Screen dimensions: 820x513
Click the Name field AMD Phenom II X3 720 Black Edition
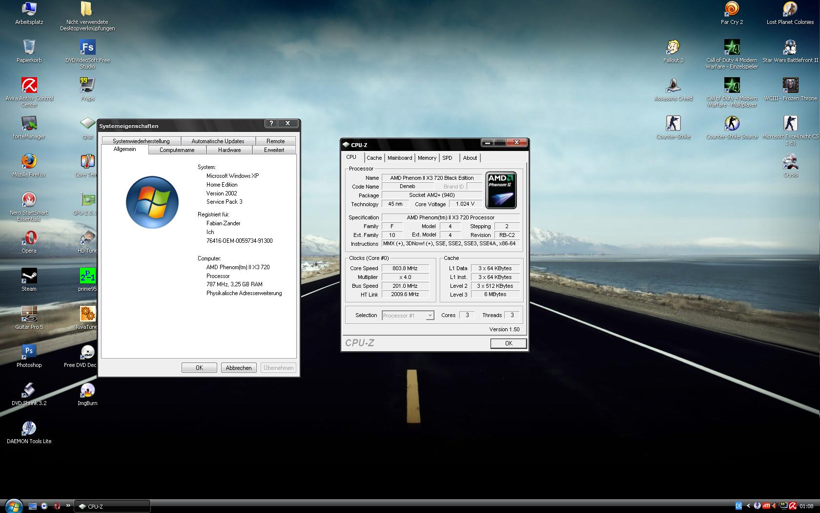click(432, 178)
